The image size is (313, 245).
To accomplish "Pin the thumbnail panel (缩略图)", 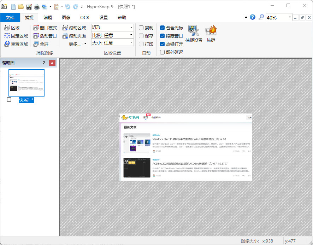I will (44, 63).
